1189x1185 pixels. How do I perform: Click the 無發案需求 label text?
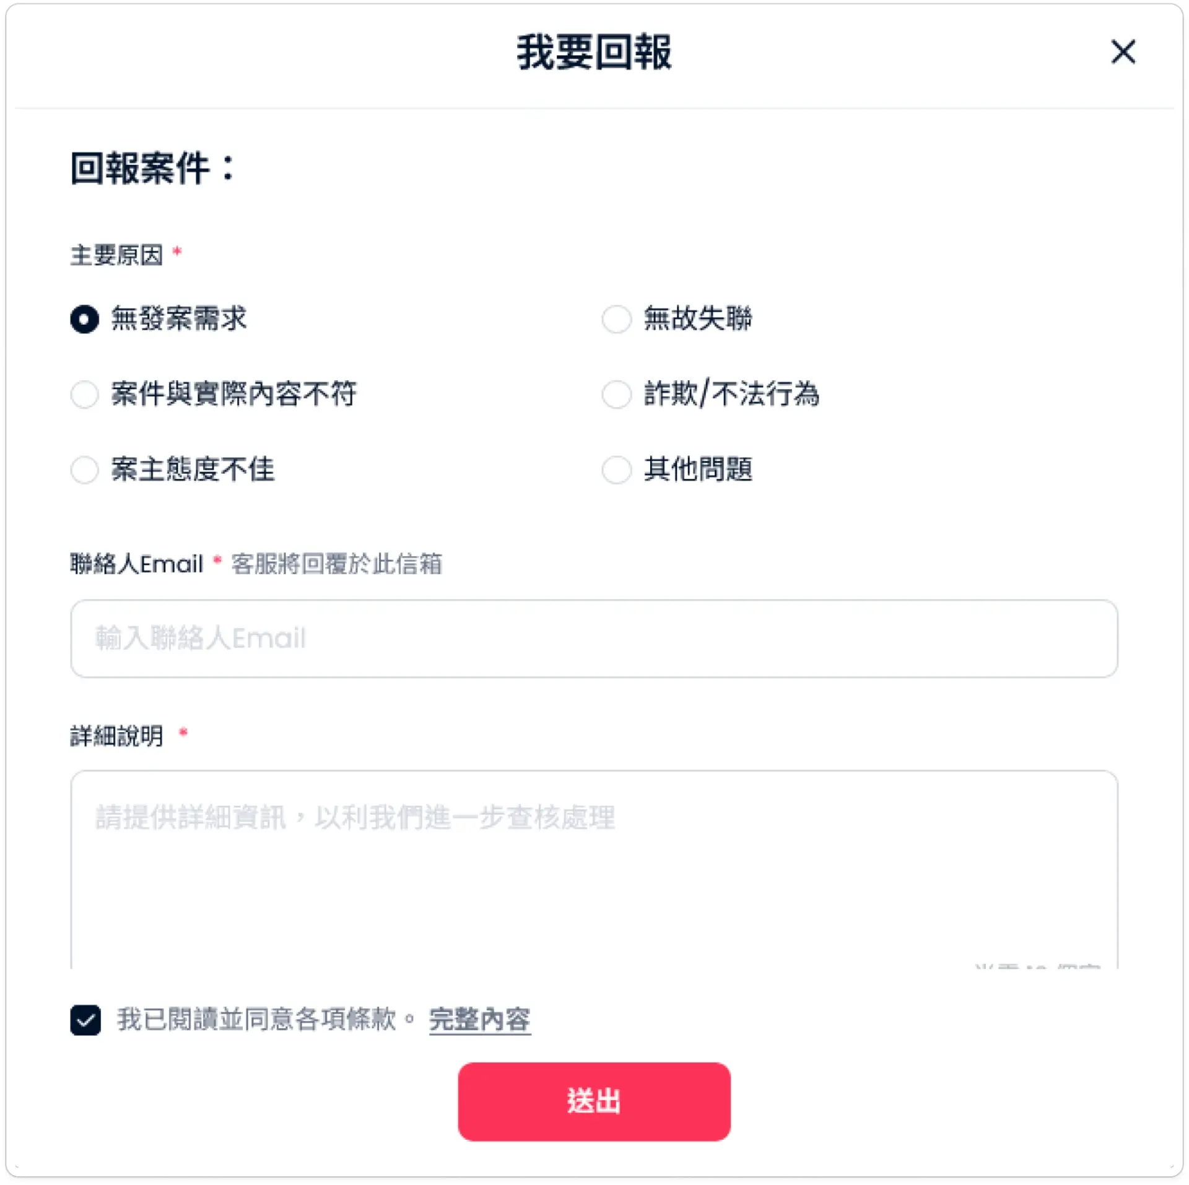pos(179,318)
